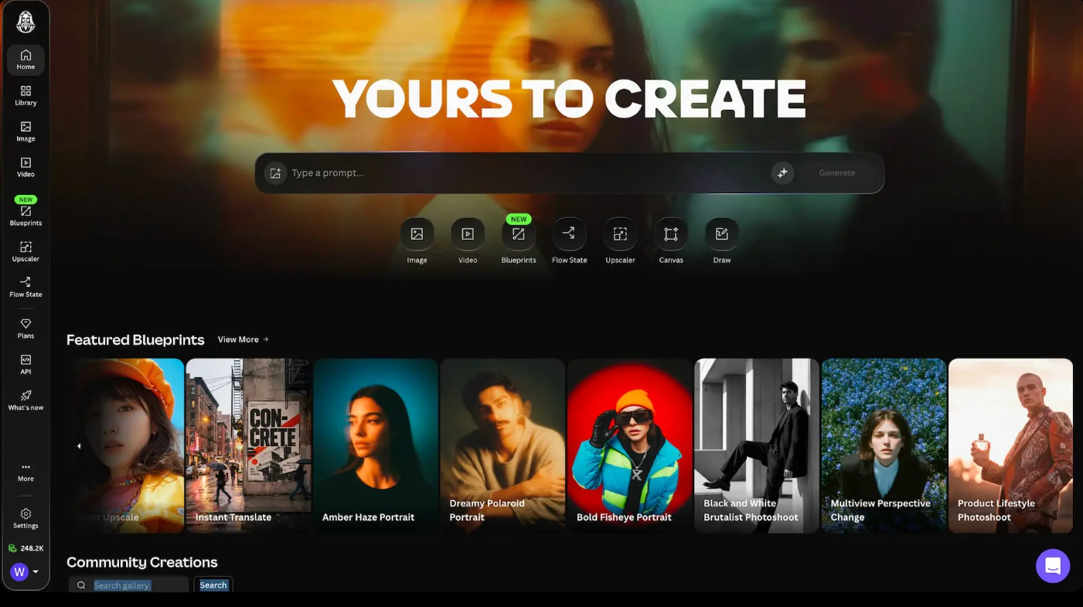Open the Home section in the sidebar

26,58
